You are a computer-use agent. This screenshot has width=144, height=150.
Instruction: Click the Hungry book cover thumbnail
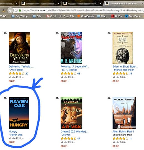tap(19, 113)
